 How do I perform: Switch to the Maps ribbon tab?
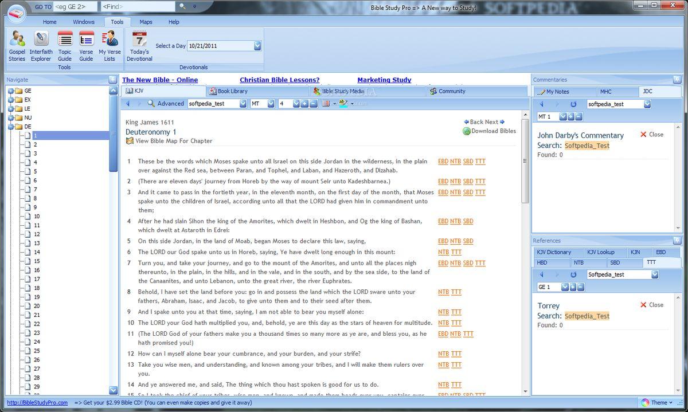(x=146, y=22)
